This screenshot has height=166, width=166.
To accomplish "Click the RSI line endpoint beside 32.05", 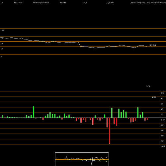I will (x=147, y=46).
